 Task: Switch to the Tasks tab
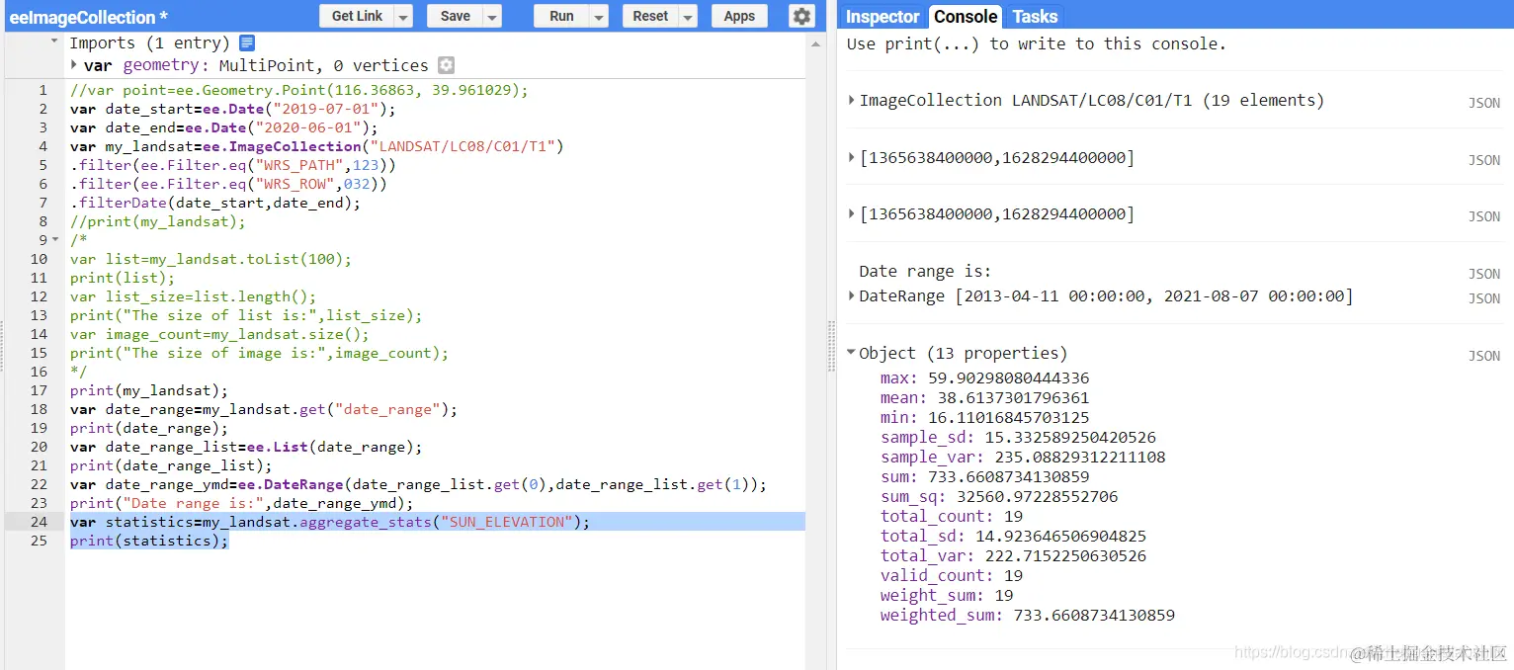[1035, 17]
